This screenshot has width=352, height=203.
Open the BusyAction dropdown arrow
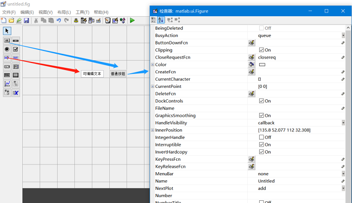click(343, 35)
